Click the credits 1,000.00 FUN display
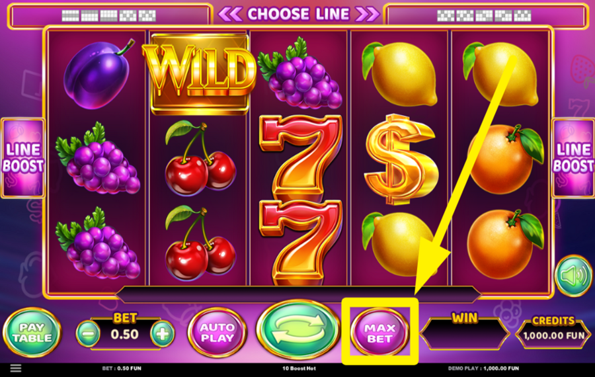 (553, 335)
